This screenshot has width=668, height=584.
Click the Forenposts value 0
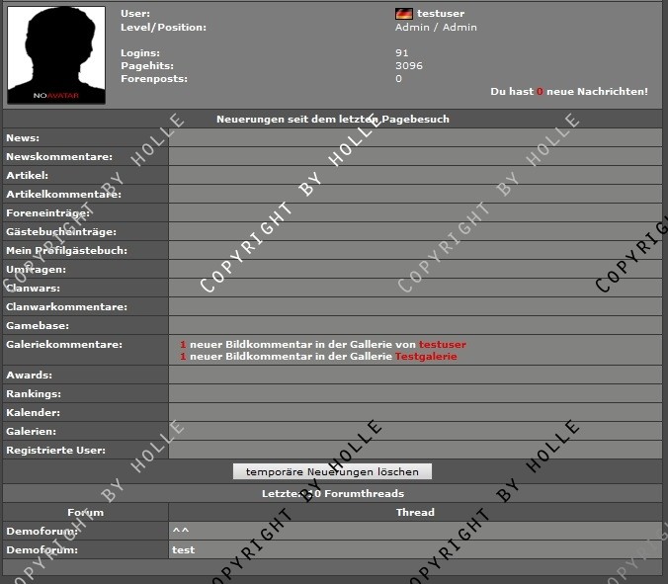tap(398, 78)
